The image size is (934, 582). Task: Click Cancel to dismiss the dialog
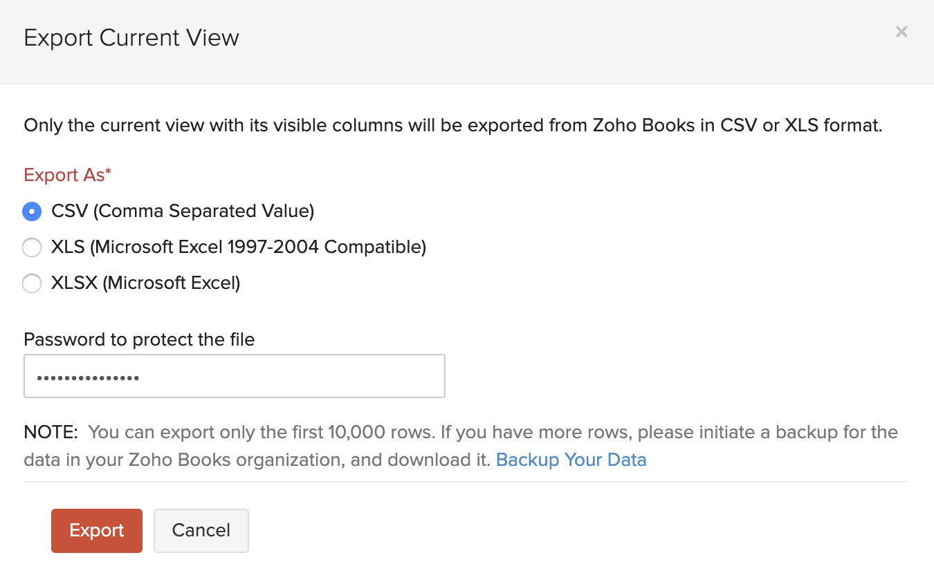point(201,530)
